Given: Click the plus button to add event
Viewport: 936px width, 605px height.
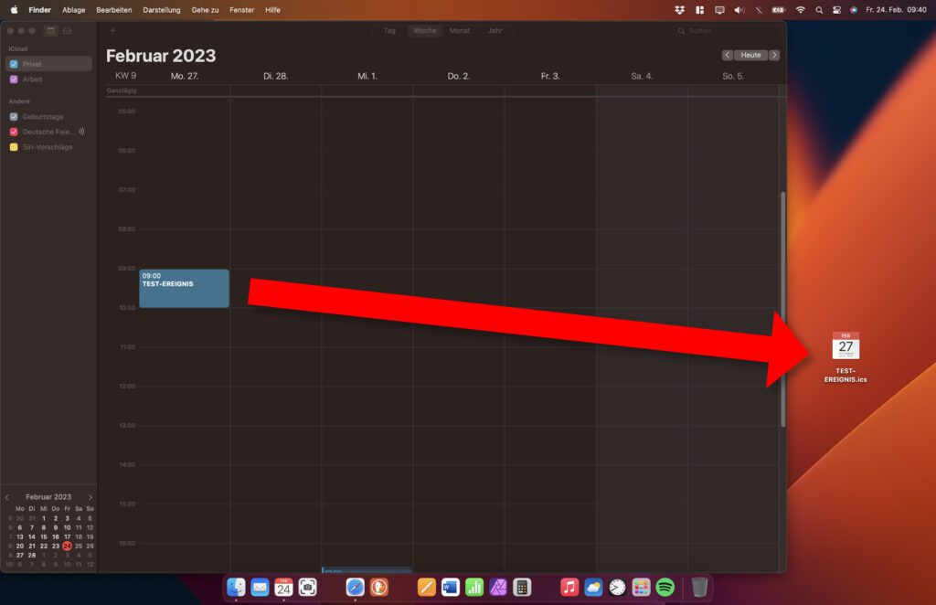Looking at the screenshot, I should pos(112,30).
